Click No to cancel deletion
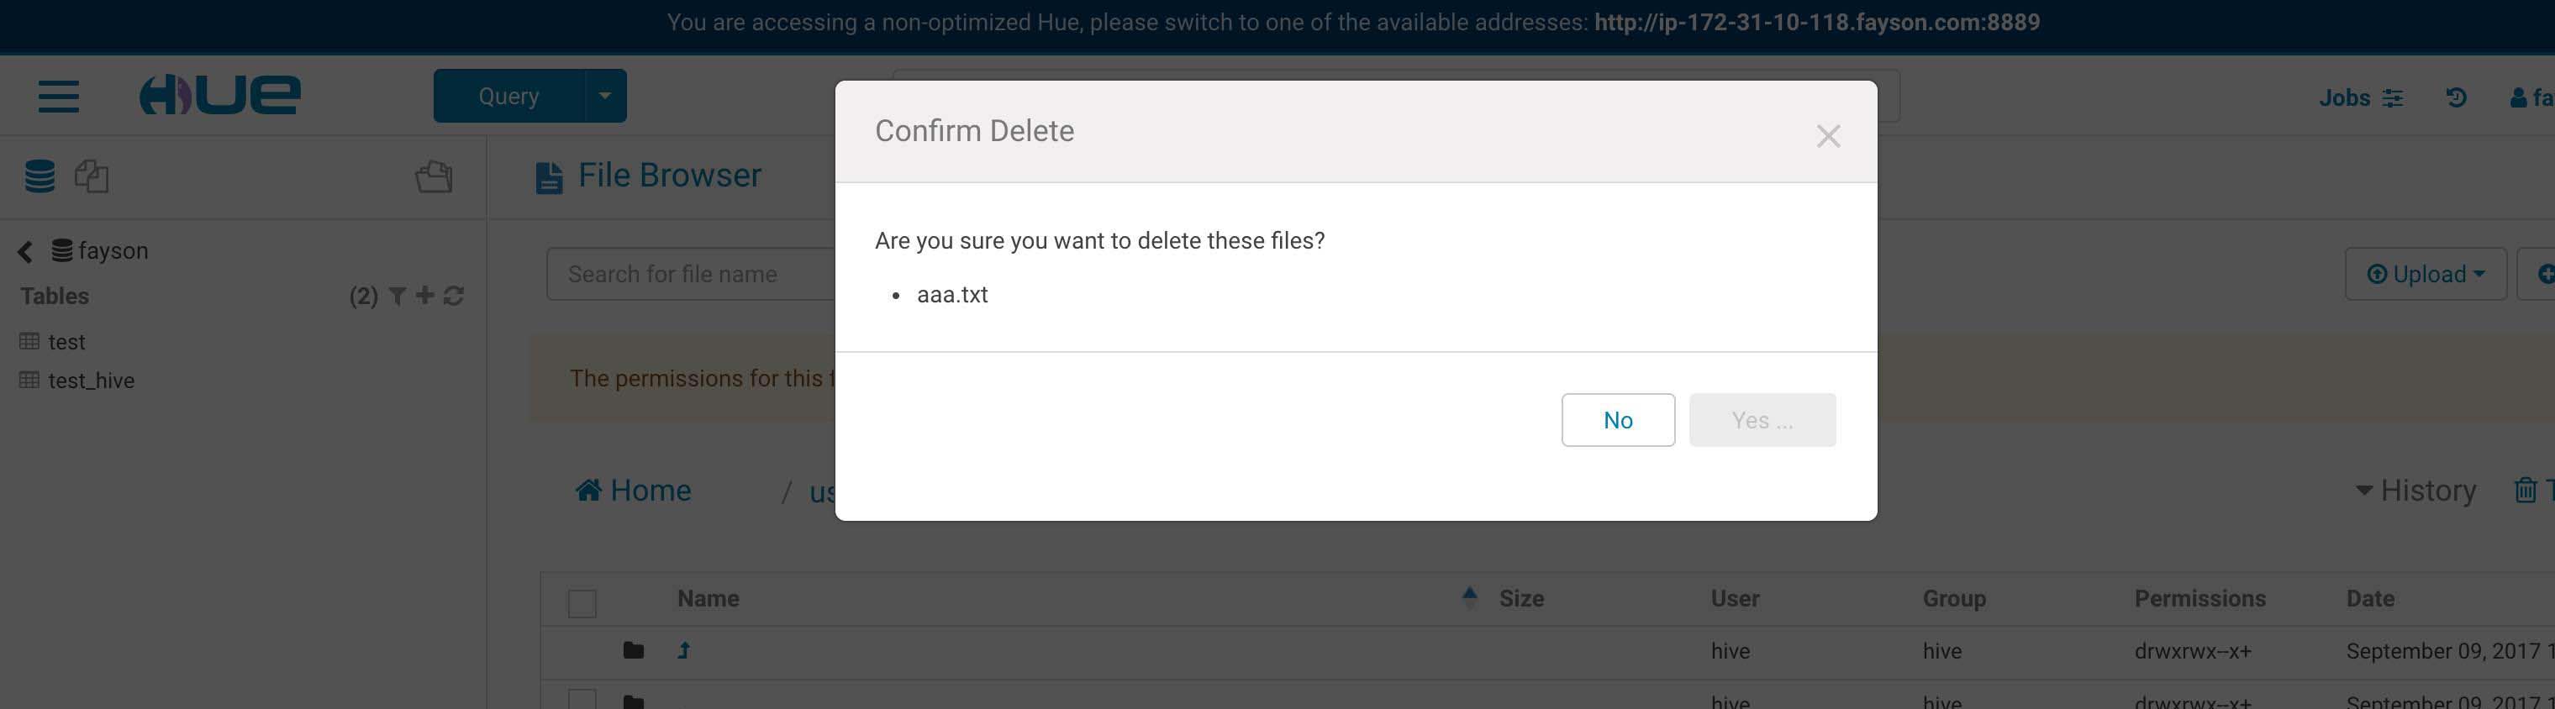The height and width of the screenshot is (709, 2555). (x=1618, y=420)
